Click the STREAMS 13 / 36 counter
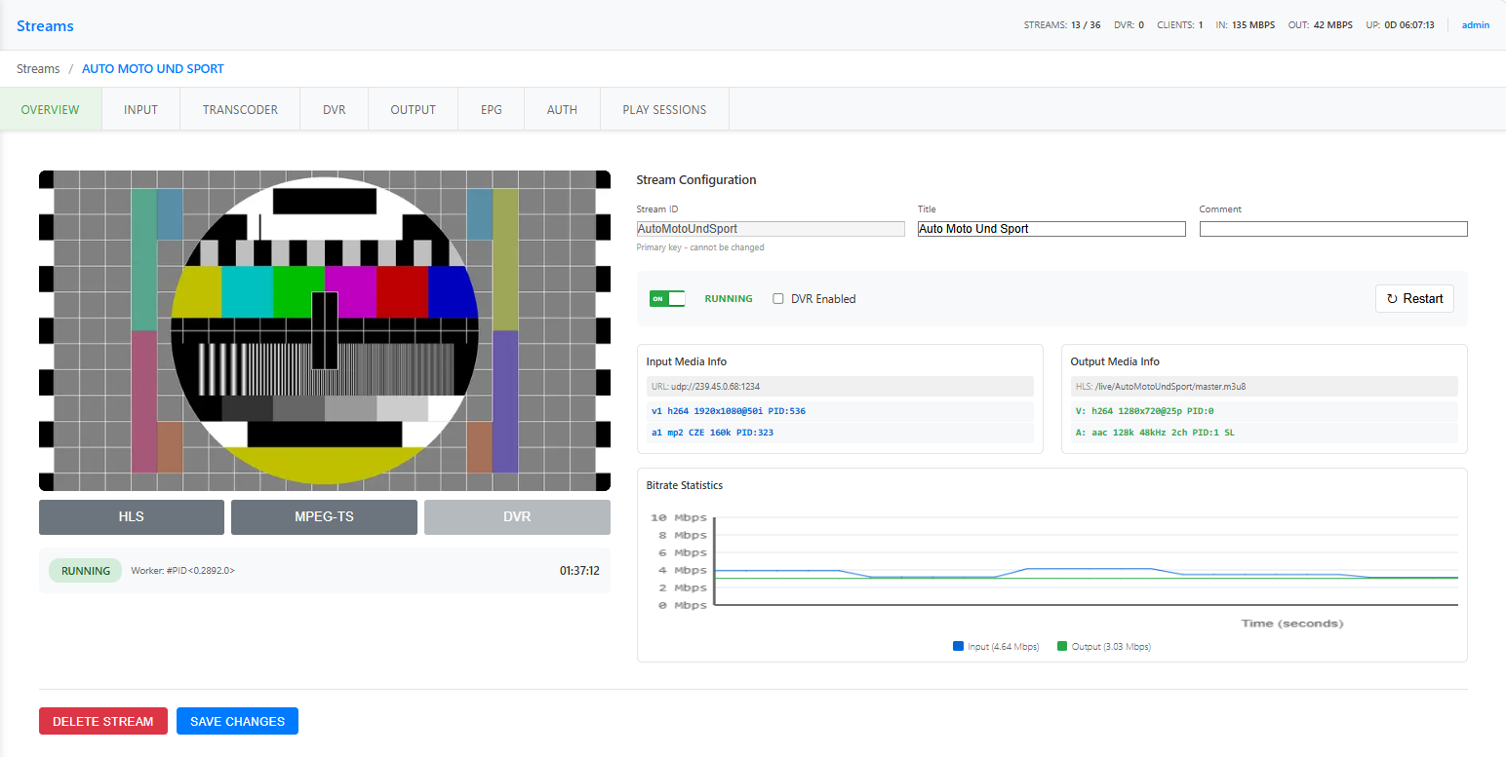This screenshot has width=1506, height=757. (1062, 25)
